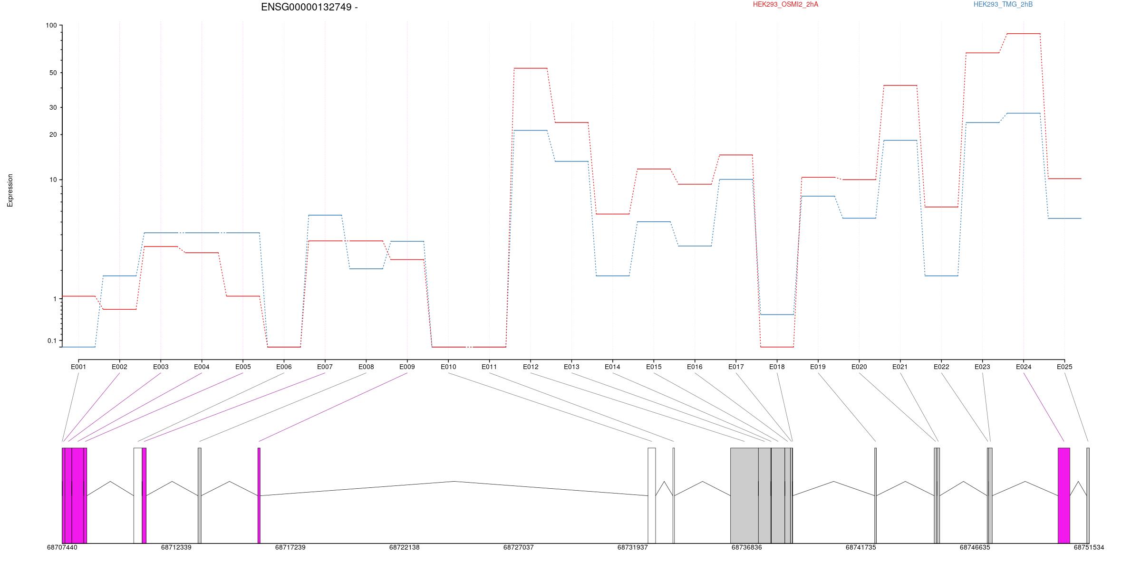
Task: Click exon label E017
Action: (736, 367)
